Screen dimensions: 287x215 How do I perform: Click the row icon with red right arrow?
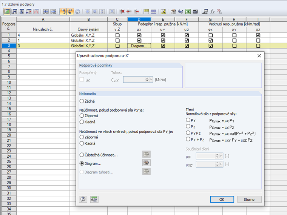tap(136, 12)
